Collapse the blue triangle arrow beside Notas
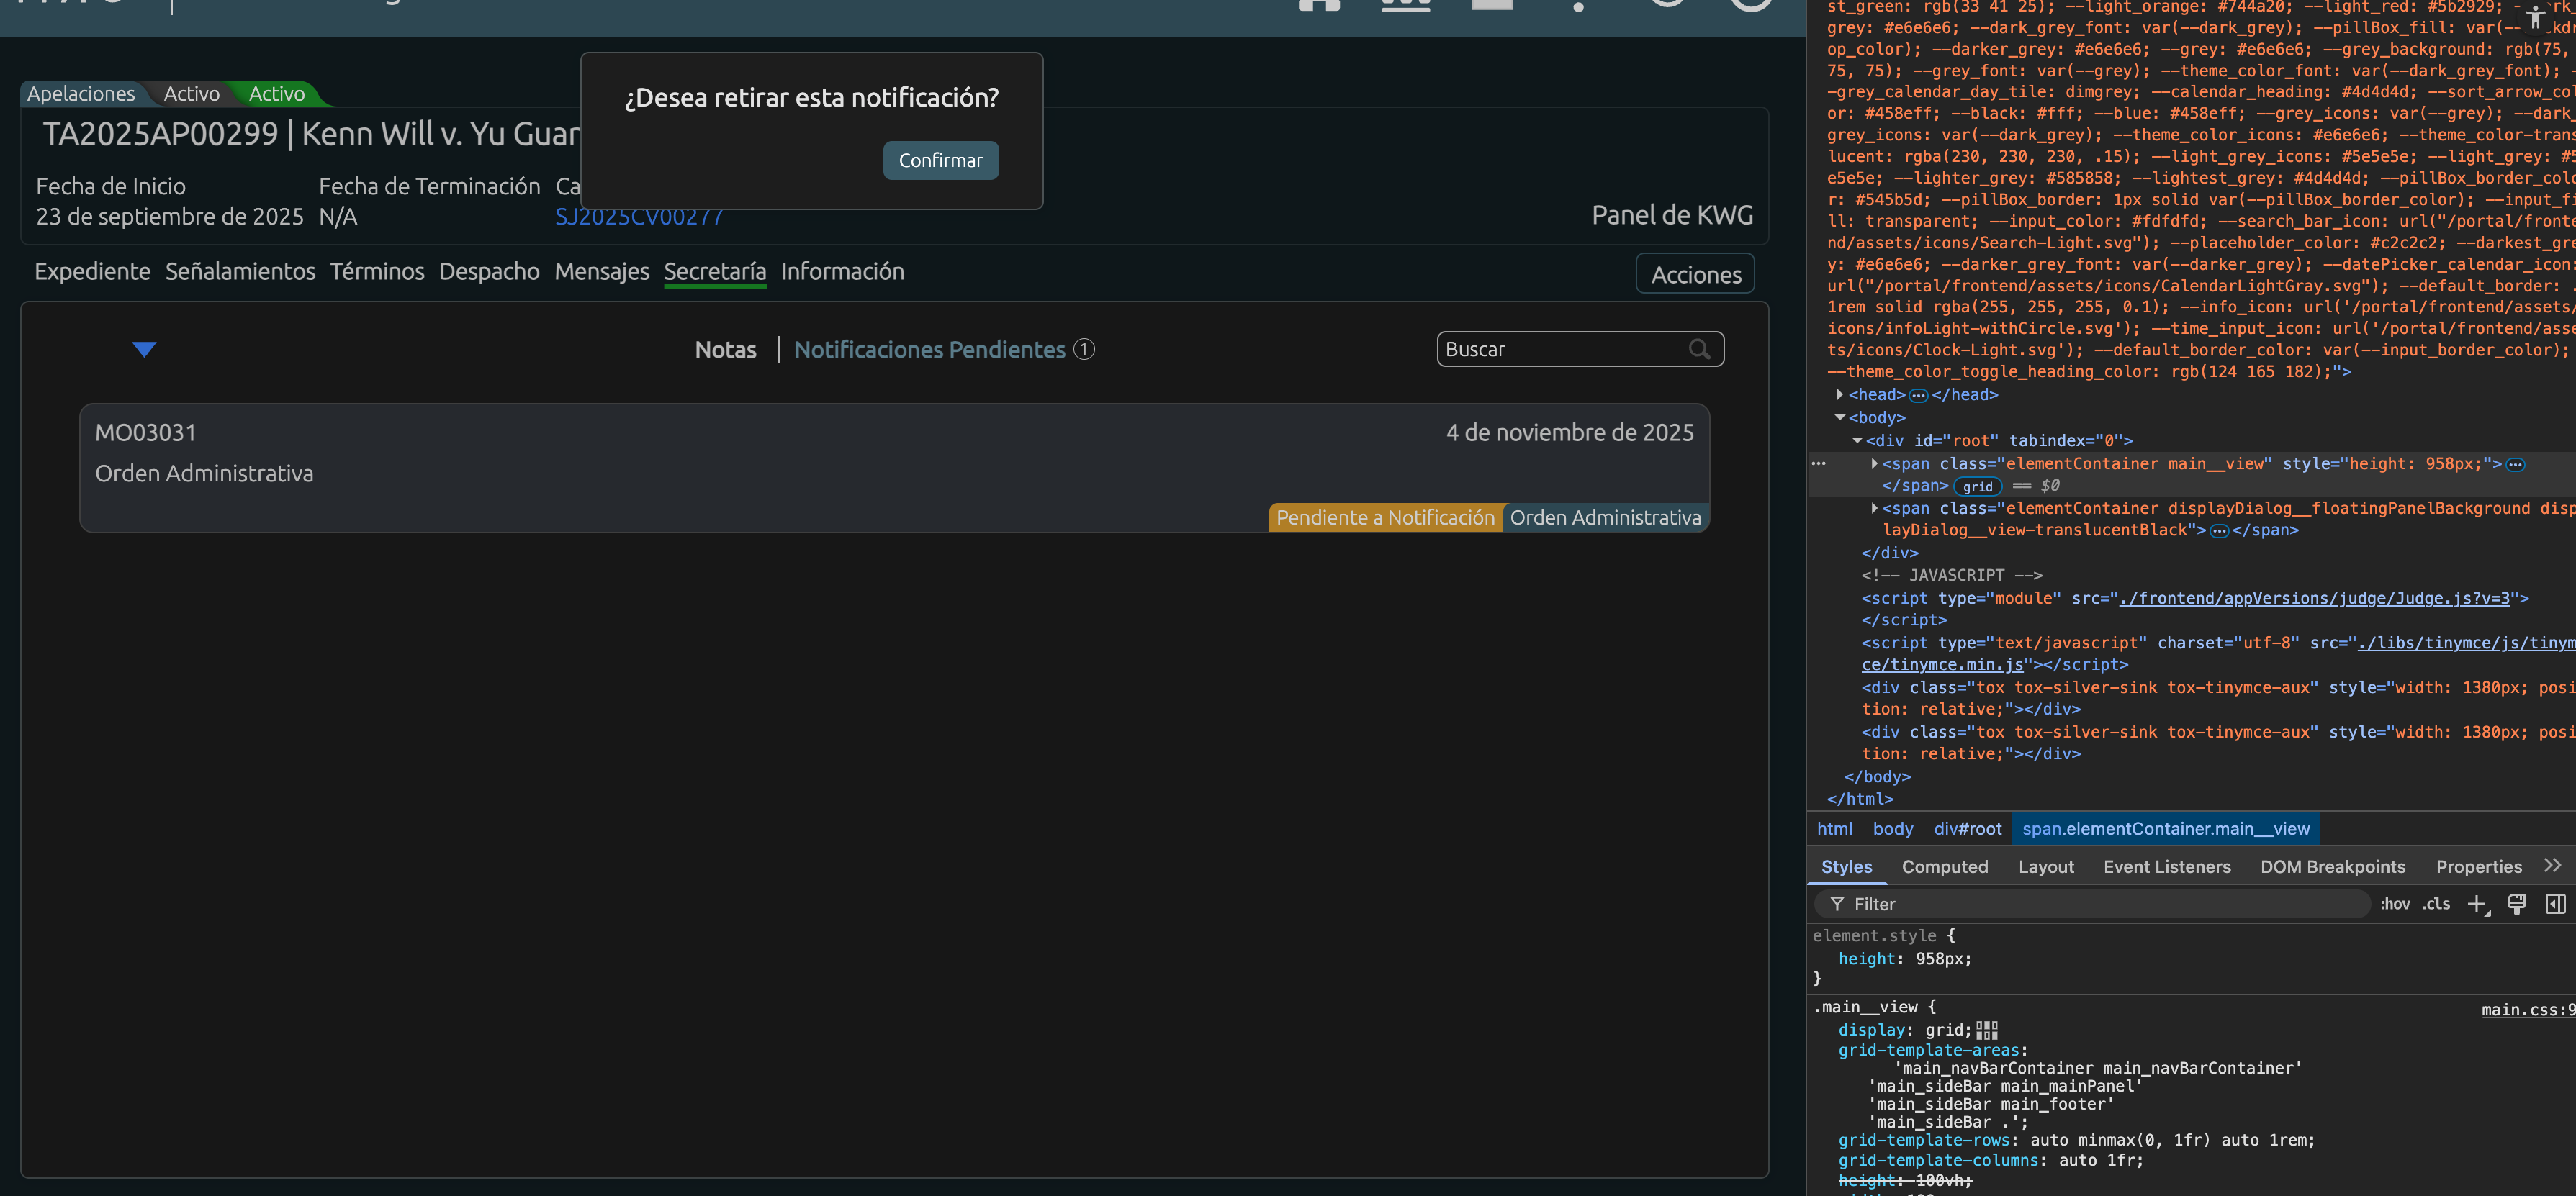Image resolution: width=2576 pixels, height=1196 pixels. coord(144,349)
